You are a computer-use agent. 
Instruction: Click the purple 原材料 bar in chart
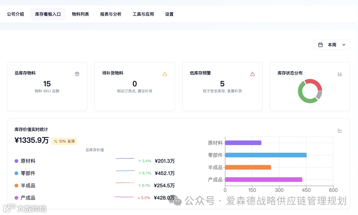point(243,143)
